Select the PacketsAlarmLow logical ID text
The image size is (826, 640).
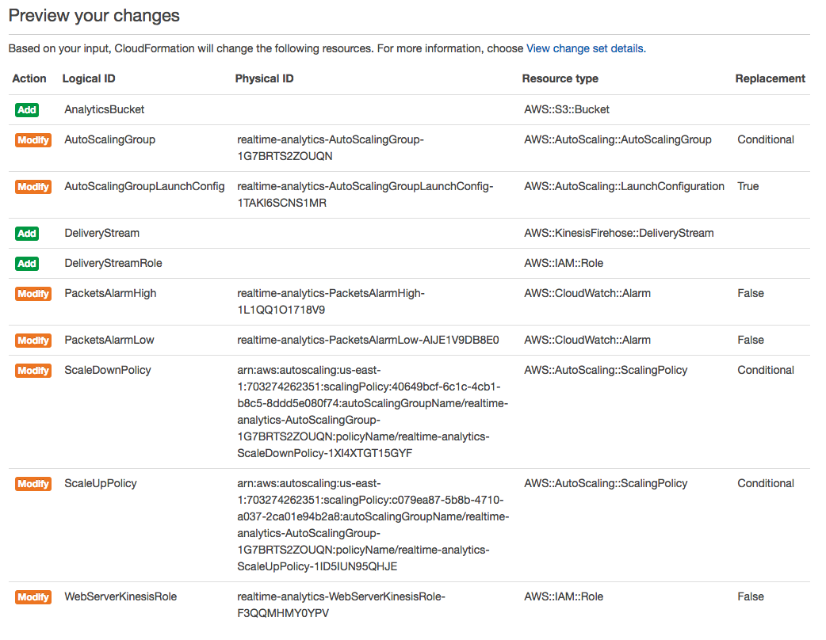tap(109, 340)
